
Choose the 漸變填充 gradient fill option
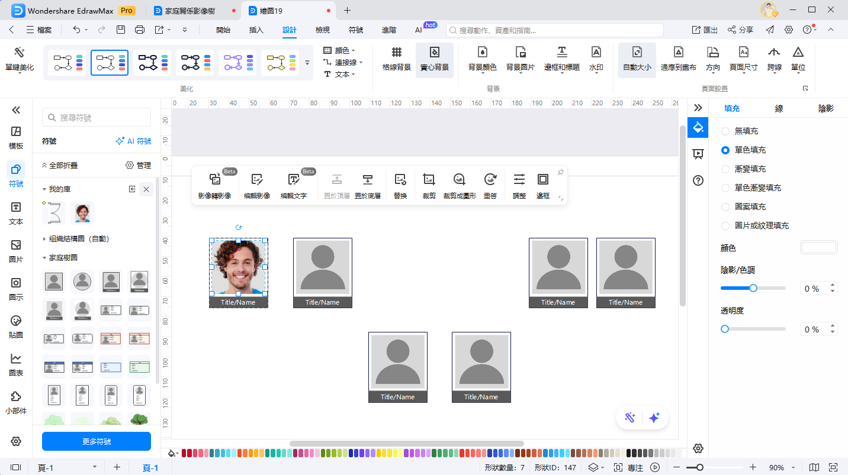tap(725, 169)
